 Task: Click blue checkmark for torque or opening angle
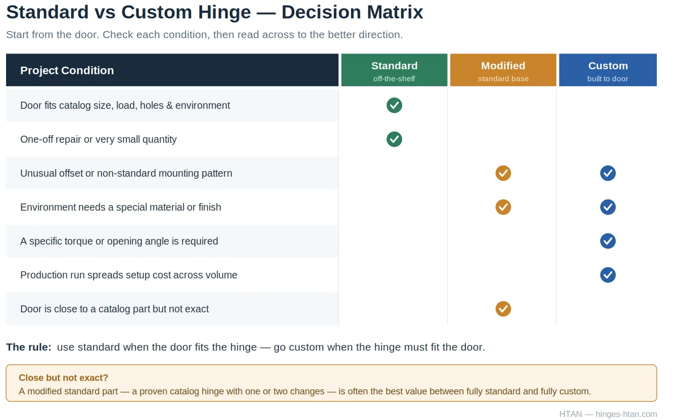pos(608,241)
